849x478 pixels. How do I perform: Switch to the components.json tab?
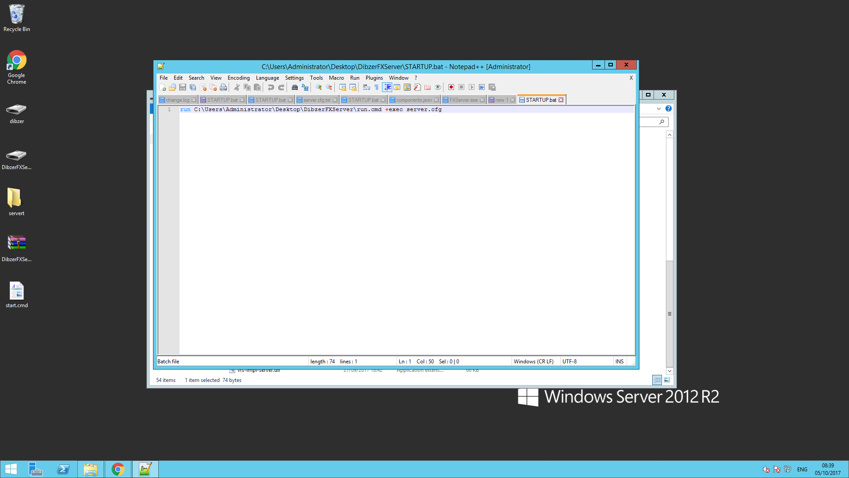pyautogui.click(x=414, y=100)
